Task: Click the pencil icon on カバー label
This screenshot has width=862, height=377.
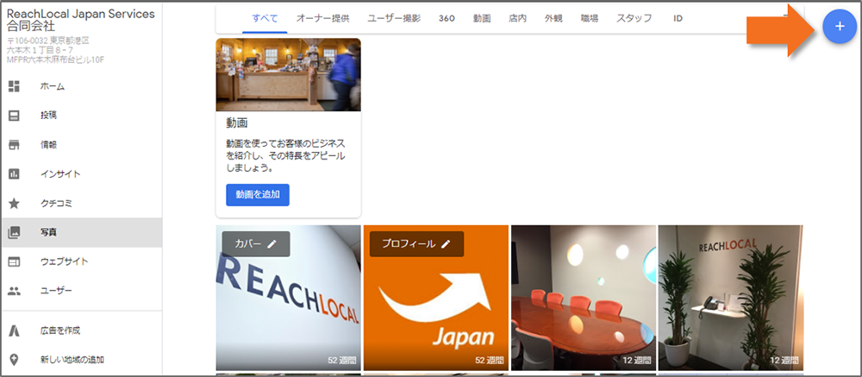Action: pyautogui.click(x=272, y=244)
